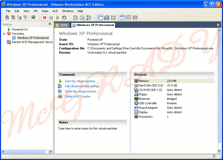Click the Take Snapshot toolbar icon
The width and height of the screenshot is (223, 160).
tap(75, 18)
